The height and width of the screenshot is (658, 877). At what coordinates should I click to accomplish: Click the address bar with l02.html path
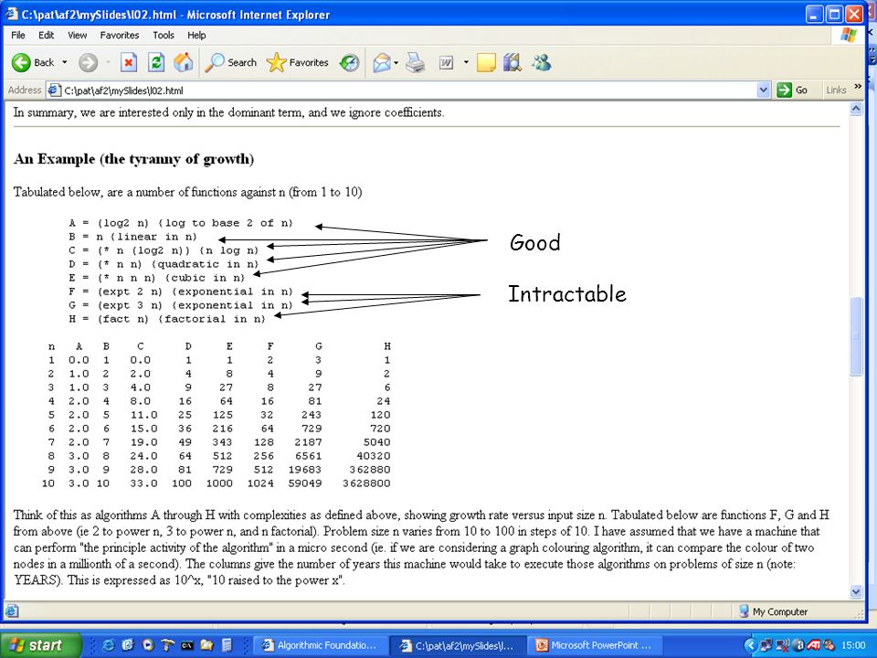point(408,90)
